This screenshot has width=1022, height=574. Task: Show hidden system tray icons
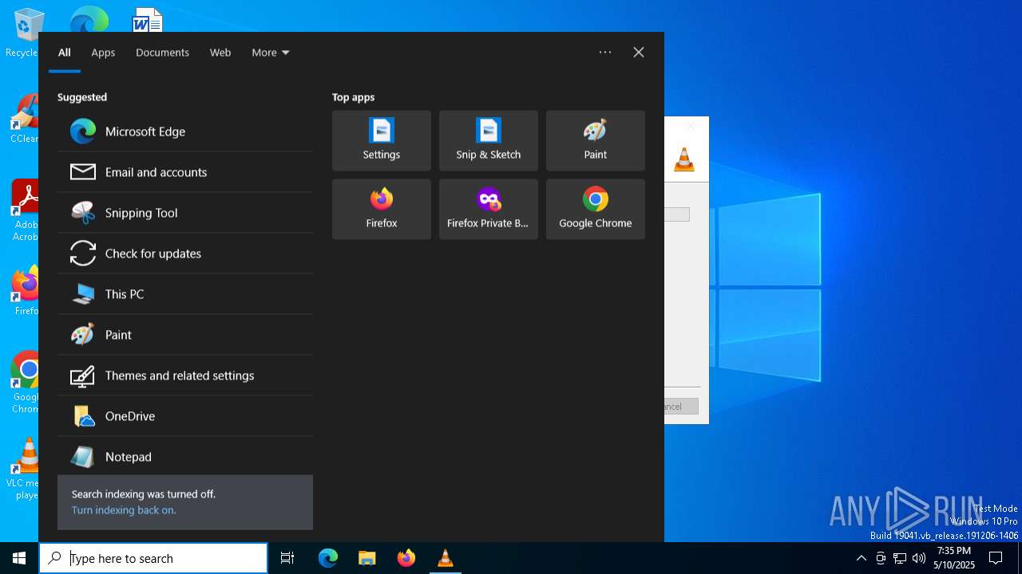[x=861, y=558]
